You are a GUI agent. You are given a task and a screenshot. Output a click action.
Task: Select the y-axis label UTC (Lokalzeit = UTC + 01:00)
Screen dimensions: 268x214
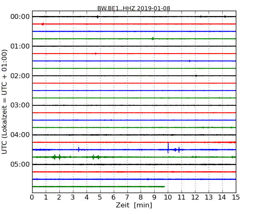coord(5,102)
